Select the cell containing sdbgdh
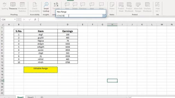The width and height of the screenshot is (175, 98). pyautogui.click(x=41, y=47)
